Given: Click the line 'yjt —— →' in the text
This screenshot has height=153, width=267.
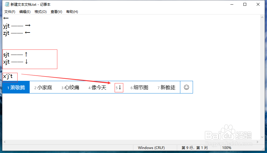Looking at the screenshot, I should [x=17, y=26].
